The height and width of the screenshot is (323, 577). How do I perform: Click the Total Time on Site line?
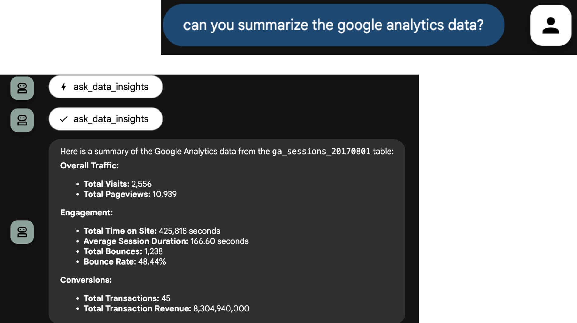[152, 231]
